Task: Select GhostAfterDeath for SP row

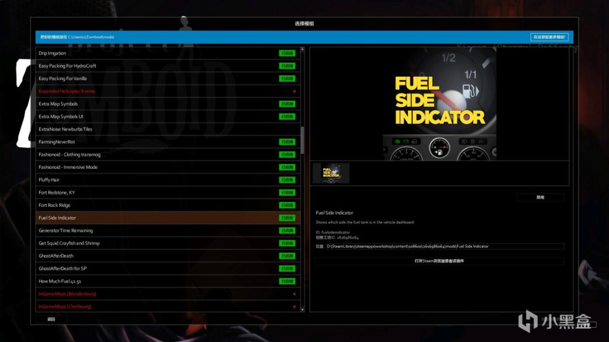Action: pyautogui.click(x=168, y=268)
